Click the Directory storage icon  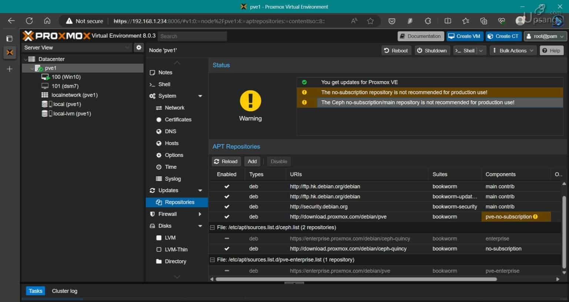tap(159, 261)
